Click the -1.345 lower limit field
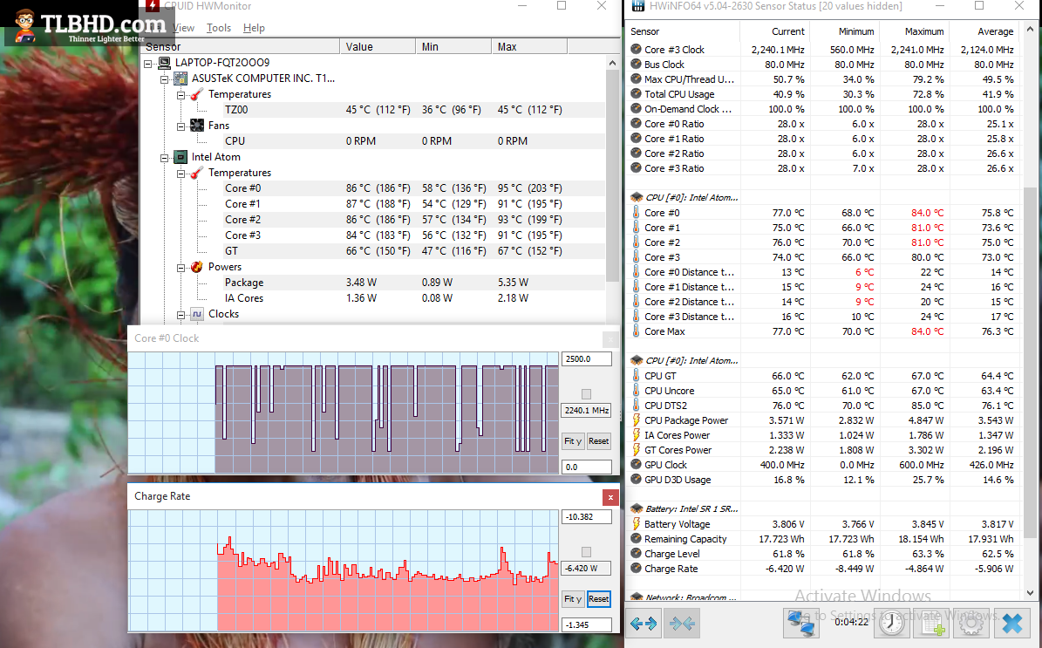This screenshot has width=1042, height=648. tap(586, 624)
